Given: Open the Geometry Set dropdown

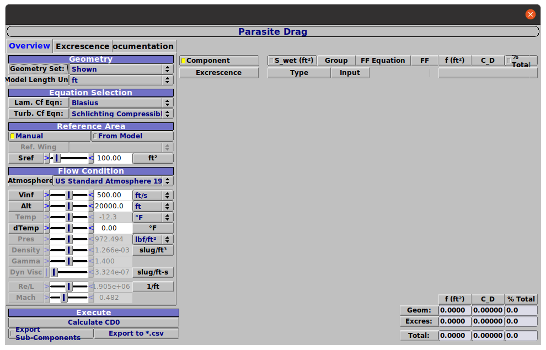Looking at the screenshot, I should 121,69.
